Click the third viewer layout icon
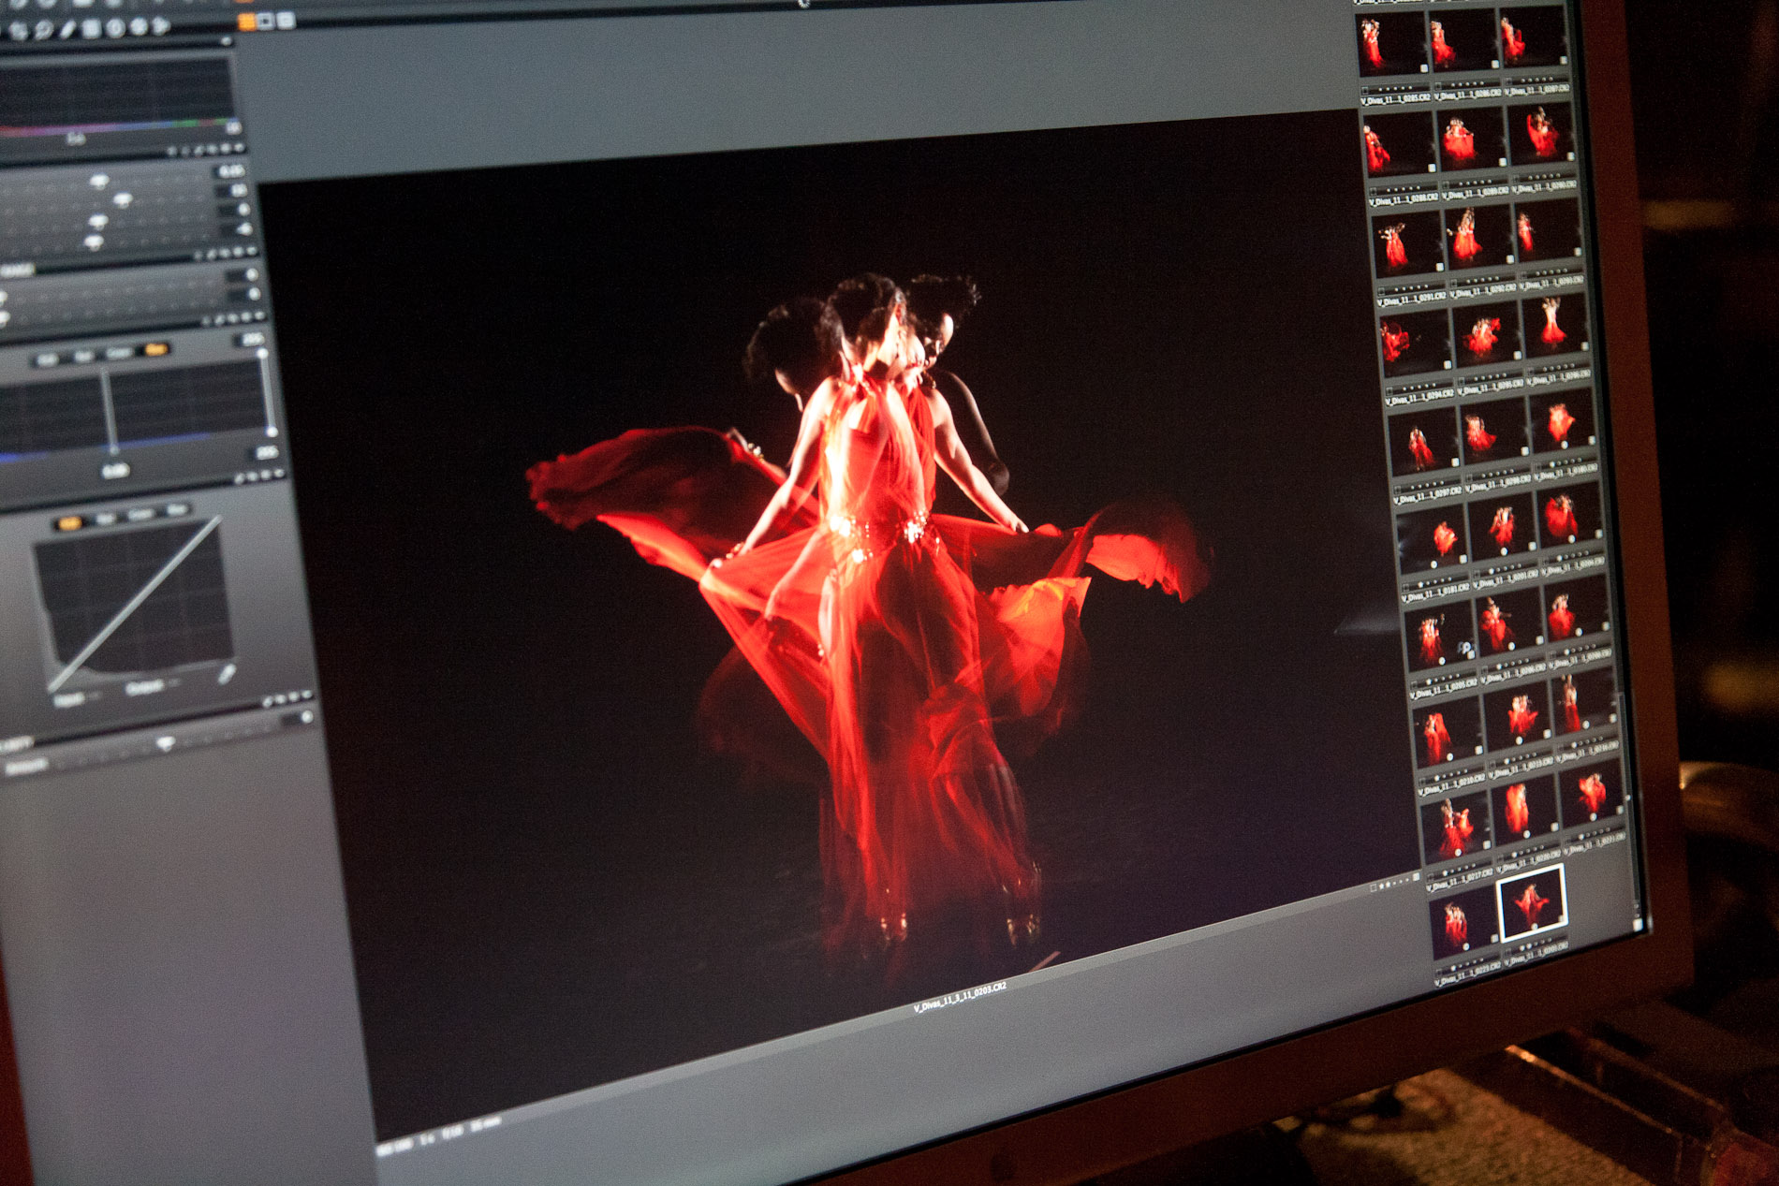 [287, 20]
